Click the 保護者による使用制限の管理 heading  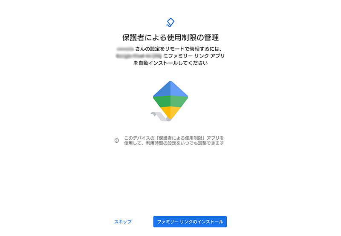tap(170, 37)
